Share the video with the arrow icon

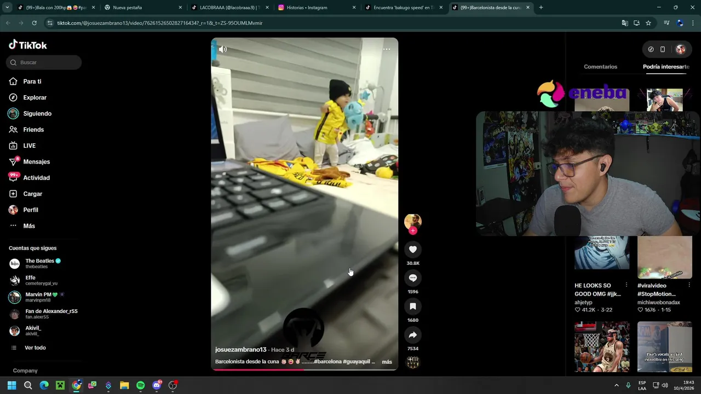[x=413, y=335]
